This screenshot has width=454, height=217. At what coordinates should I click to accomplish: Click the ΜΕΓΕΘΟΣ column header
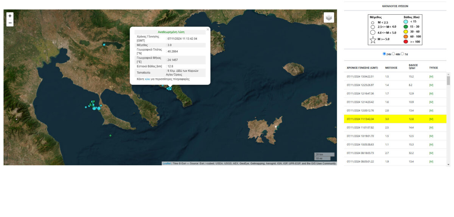[391, 68]
